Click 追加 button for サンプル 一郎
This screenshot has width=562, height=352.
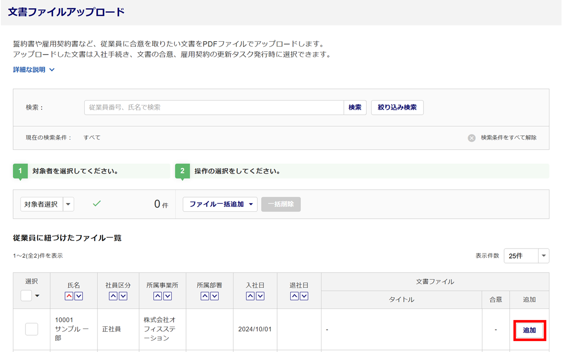click(529, 330)
